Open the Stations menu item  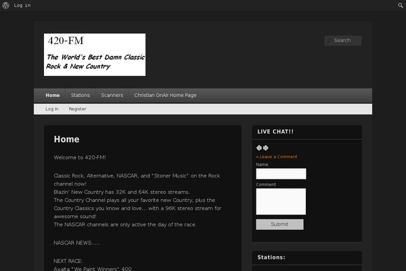pos(81,95)
